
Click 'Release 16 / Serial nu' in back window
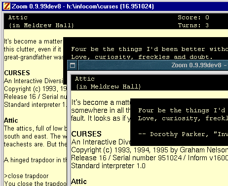(36, 96)
